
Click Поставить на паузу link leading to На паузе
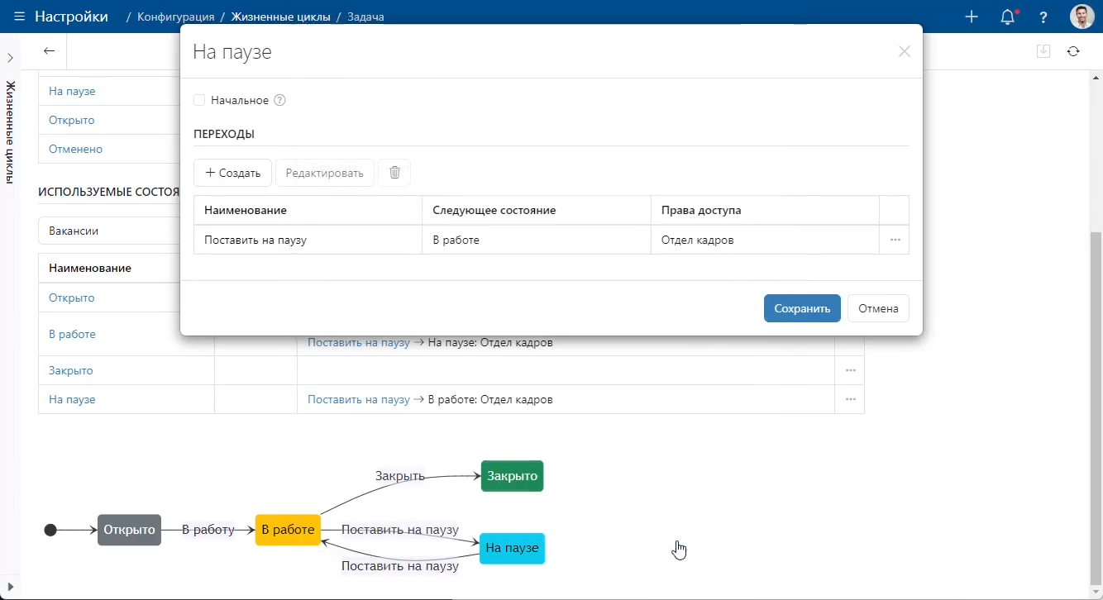pyautogui.click(x=359, y=342)
